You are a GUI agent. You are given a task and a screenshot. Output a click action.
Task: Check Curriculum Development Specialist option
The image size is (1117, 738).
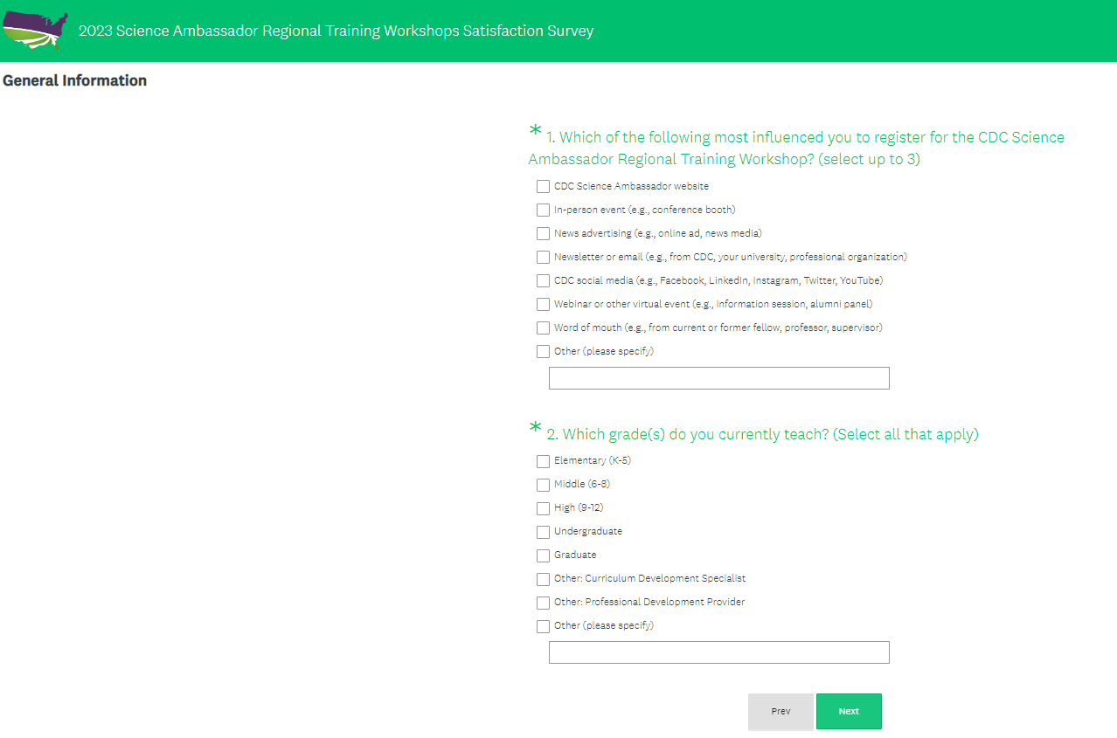543,579
